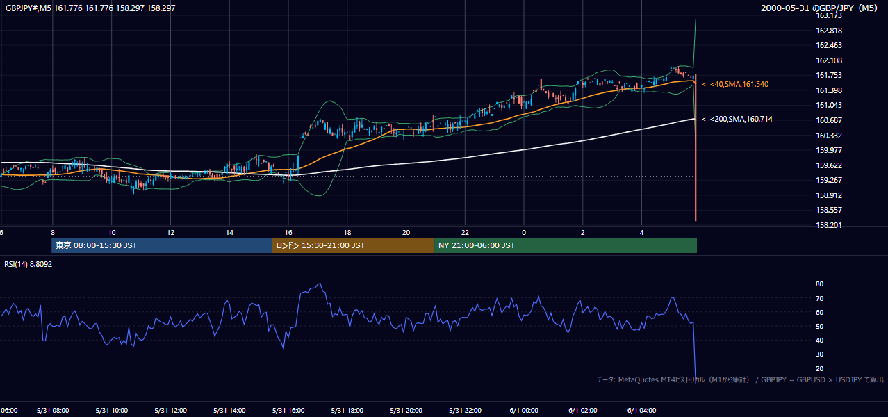Select the 東京 08:00-15:30 JST session bar
Viewport: 888px width, 417px height.
162,245
